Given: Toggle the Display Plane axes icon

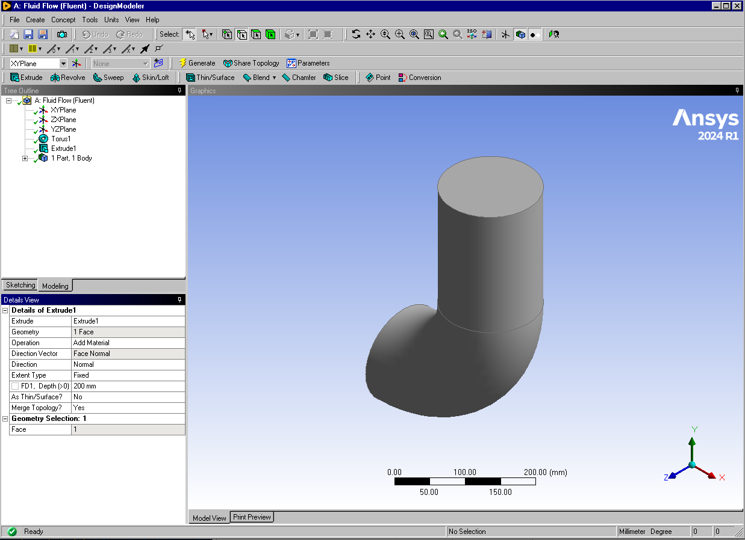Looking at the screenshot, I should click(x=505, y=34).
